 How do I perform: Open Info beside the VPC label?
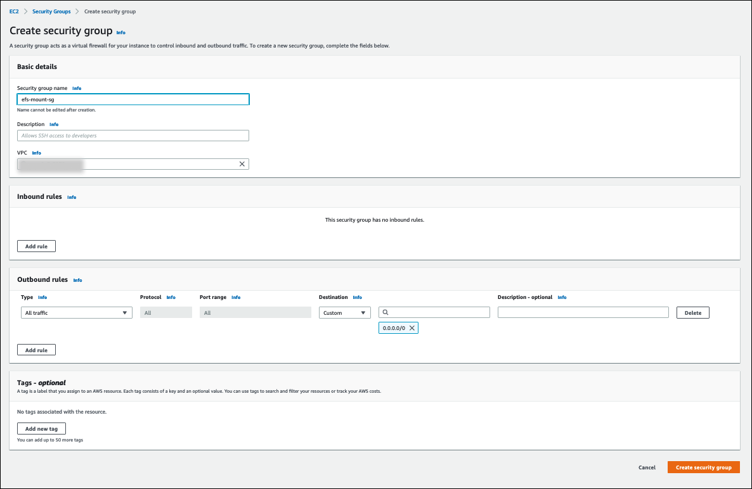(x=37, y=153)
